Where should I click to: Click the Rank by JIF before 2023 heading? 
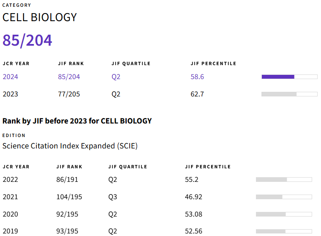click(x=77, y=121)
